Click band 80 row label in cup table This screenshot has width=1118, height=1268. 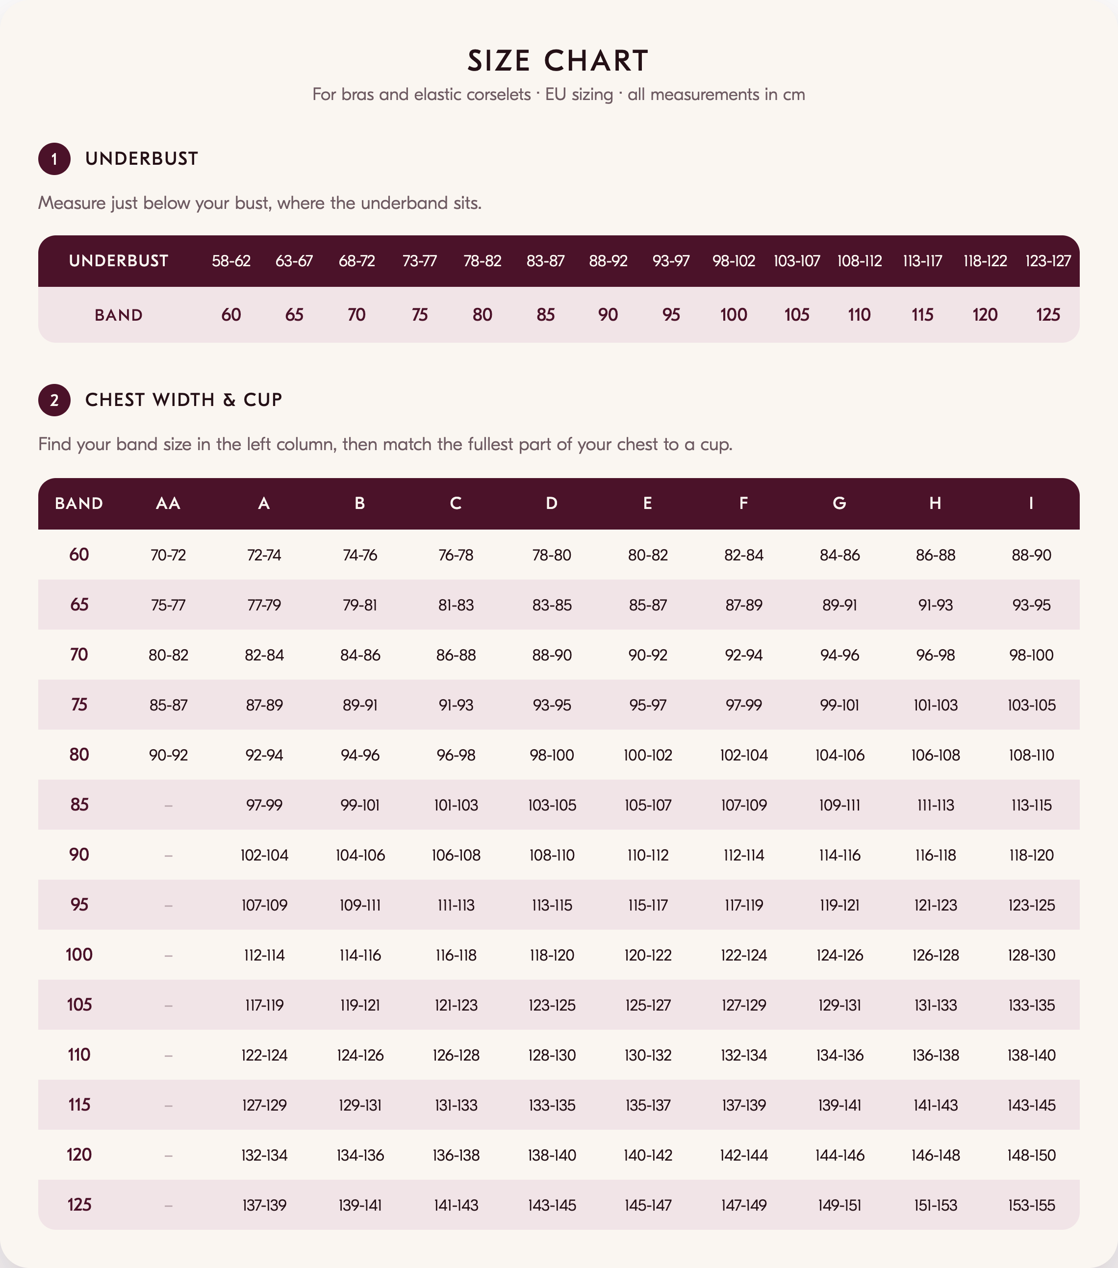coord(79,754)
